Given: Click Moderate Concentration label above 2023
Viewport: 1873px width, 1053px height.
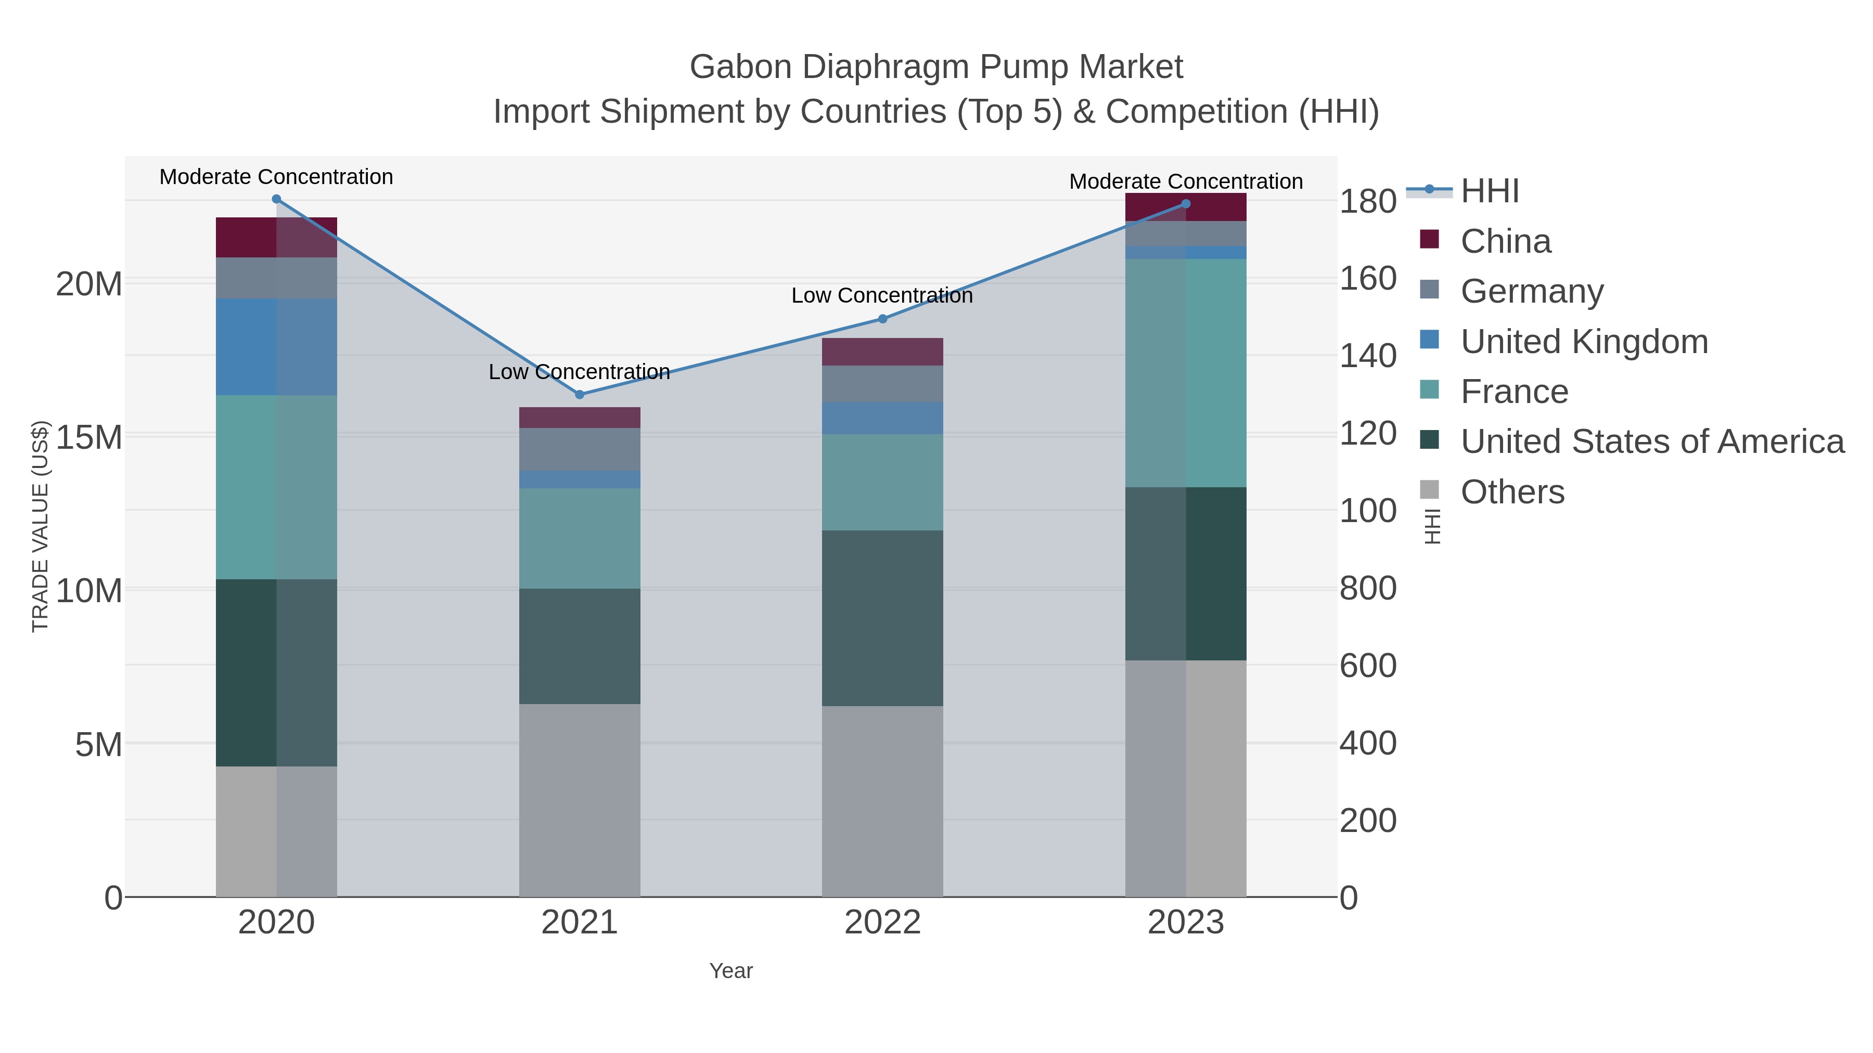Looking at the screenshot, I should [1186, 181].
